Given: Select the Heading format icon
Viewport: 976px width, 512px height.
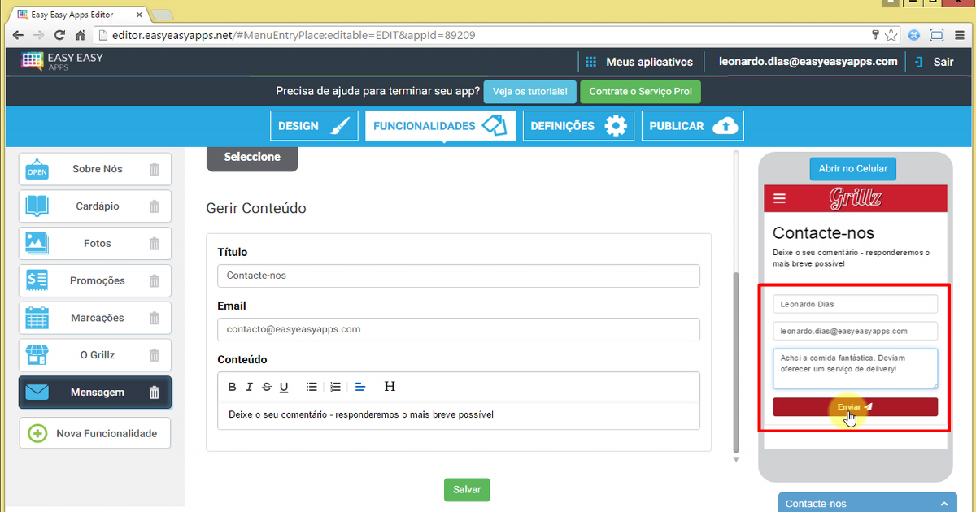Looking at the screenshot, I should 390,387.
